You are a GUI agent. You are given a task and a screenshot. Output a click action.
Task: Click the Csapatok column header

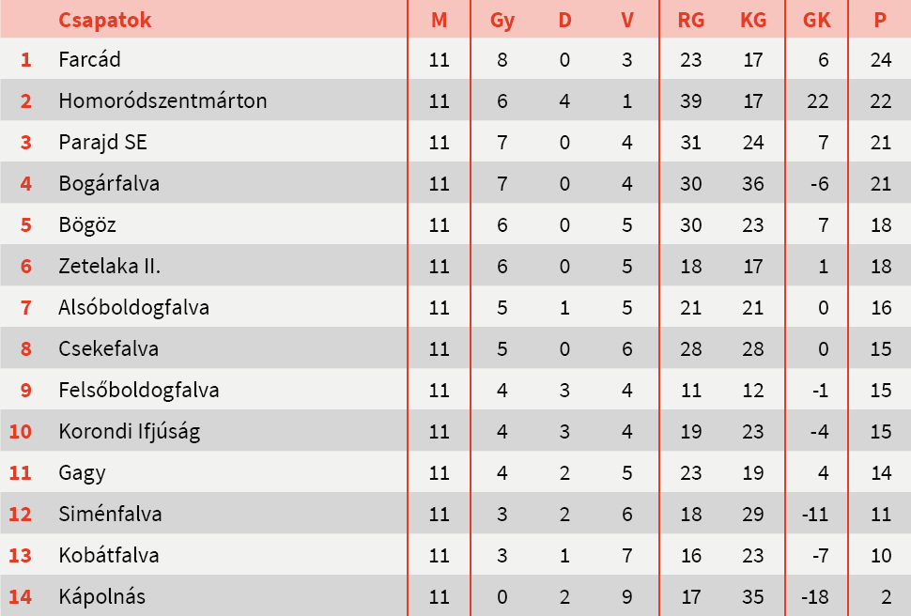(x=104, y=20)
